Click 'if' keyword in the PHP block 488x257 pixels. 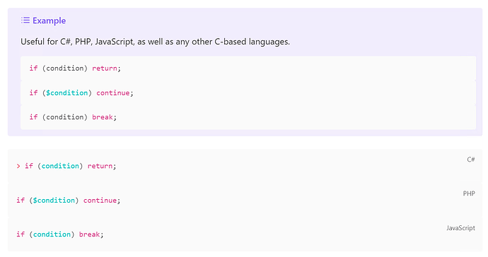coord(21,201)
